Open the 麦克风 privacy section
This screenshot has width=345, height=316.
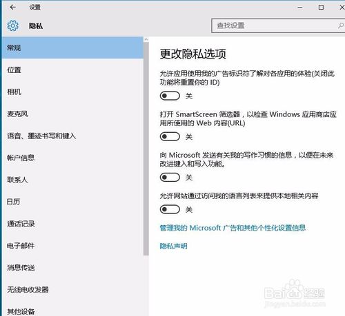point(72,114)
